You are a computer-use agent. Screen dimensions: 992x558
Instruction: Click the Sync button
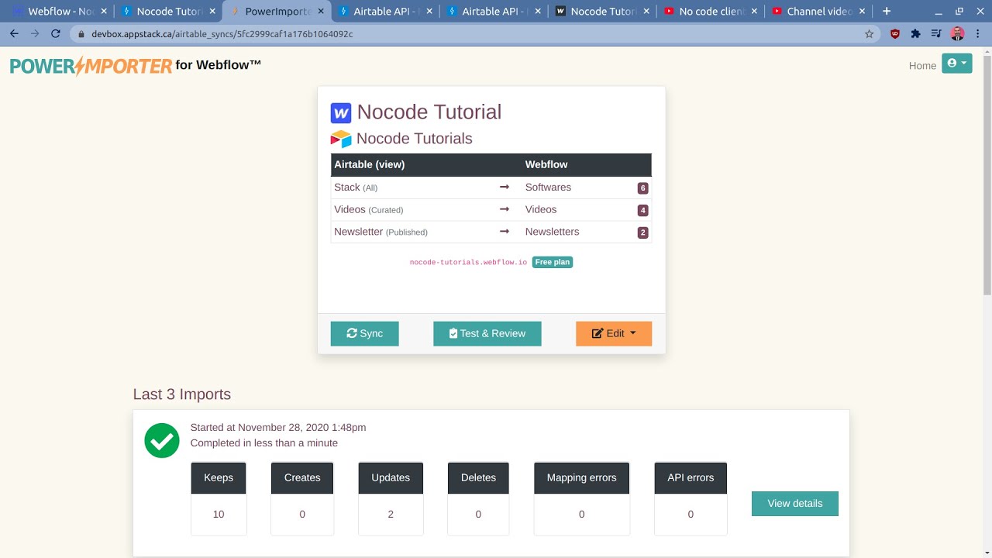tap(364, 333)
